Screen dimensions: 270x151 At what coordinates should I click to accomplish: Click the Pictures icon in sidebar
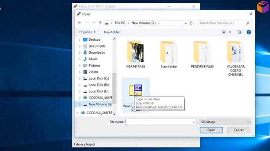click(x=85, y=65)
